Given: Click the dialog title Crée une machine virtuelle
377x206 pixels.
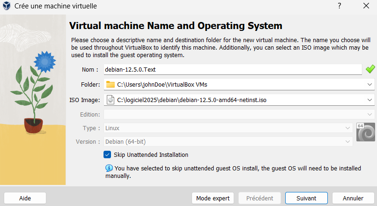Looking at the screenshot, I should [x=56, y=6].
